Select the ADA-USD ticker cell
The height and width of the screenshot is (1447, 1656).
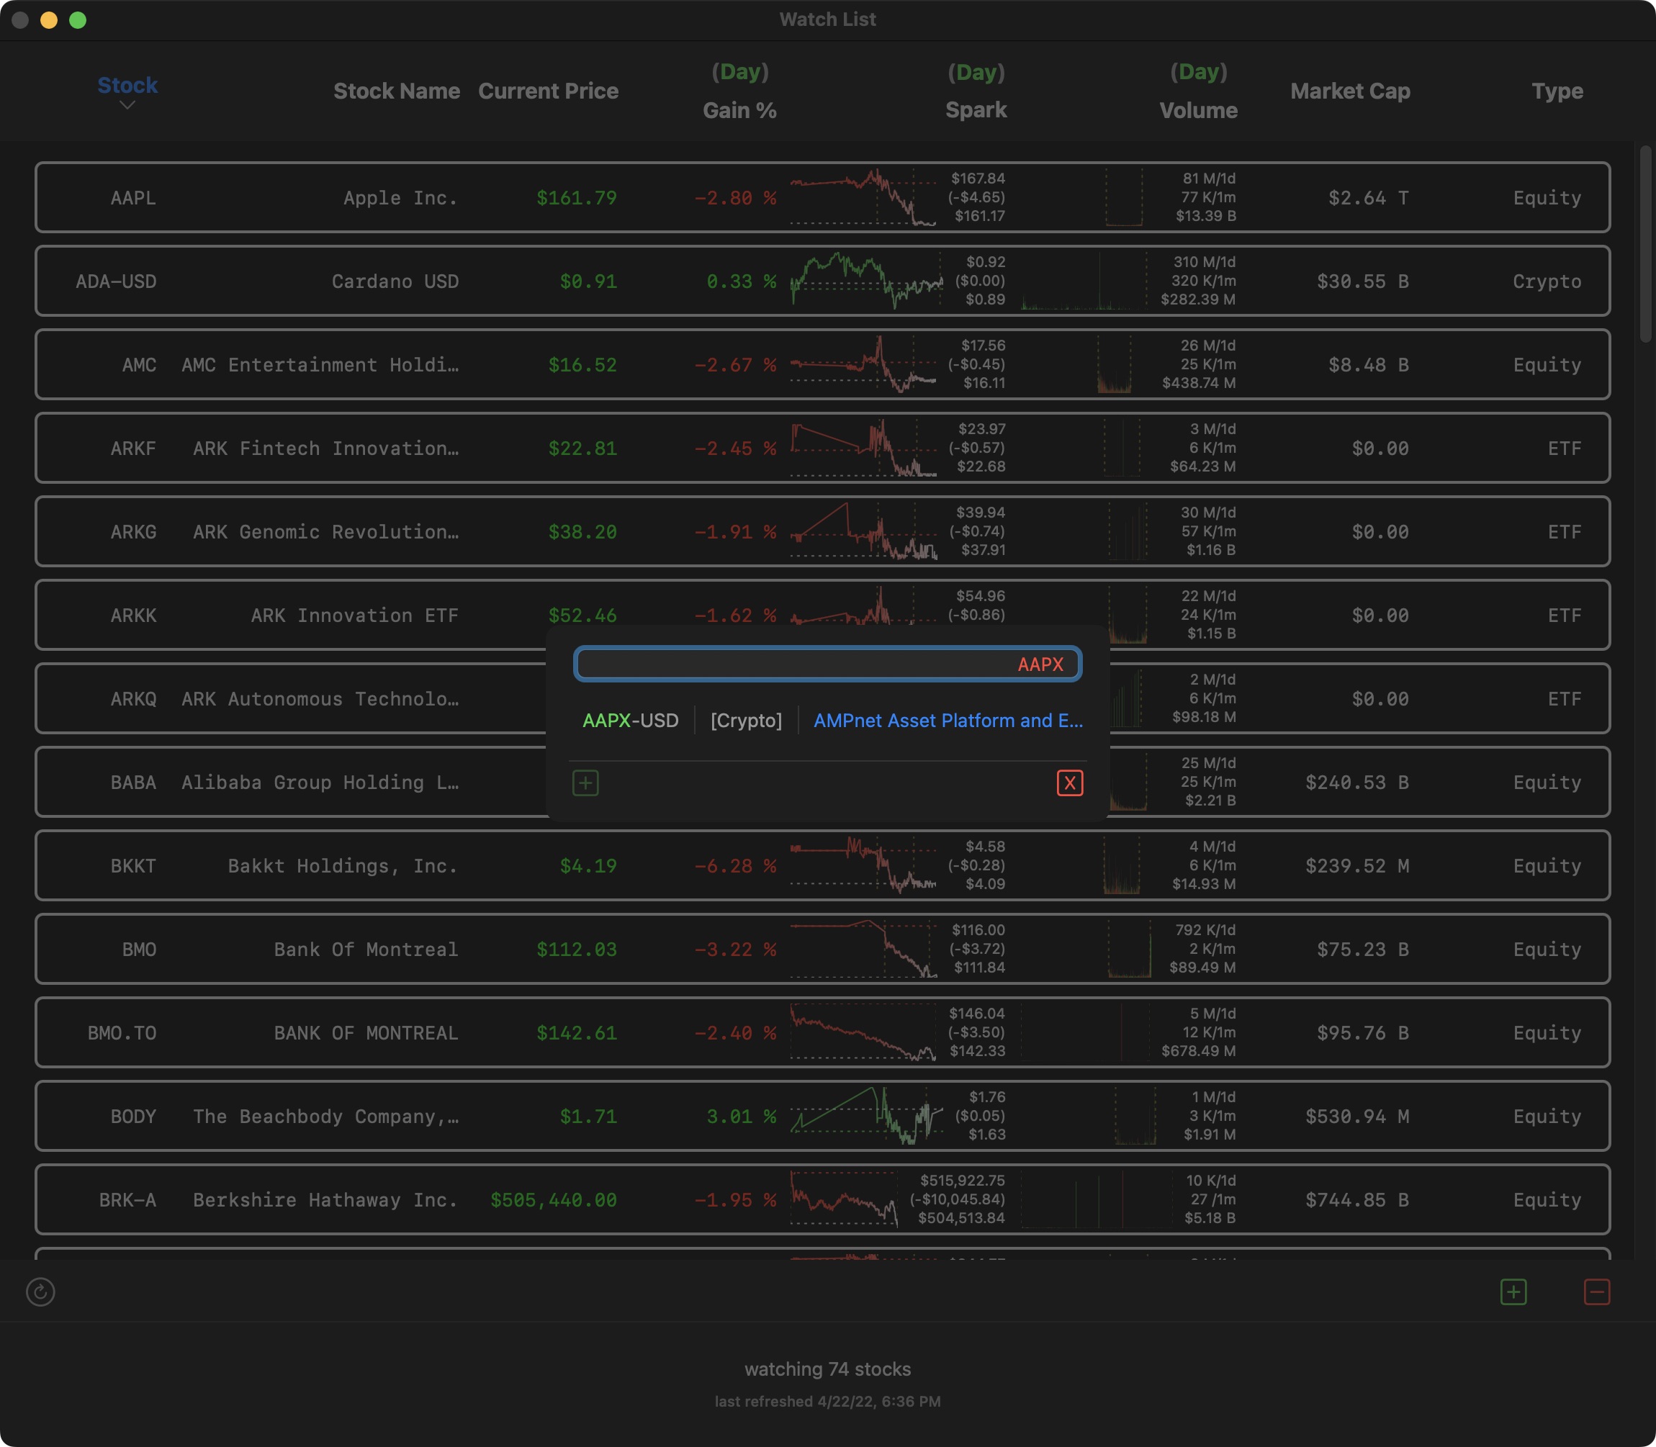click(x=116, y=281)
